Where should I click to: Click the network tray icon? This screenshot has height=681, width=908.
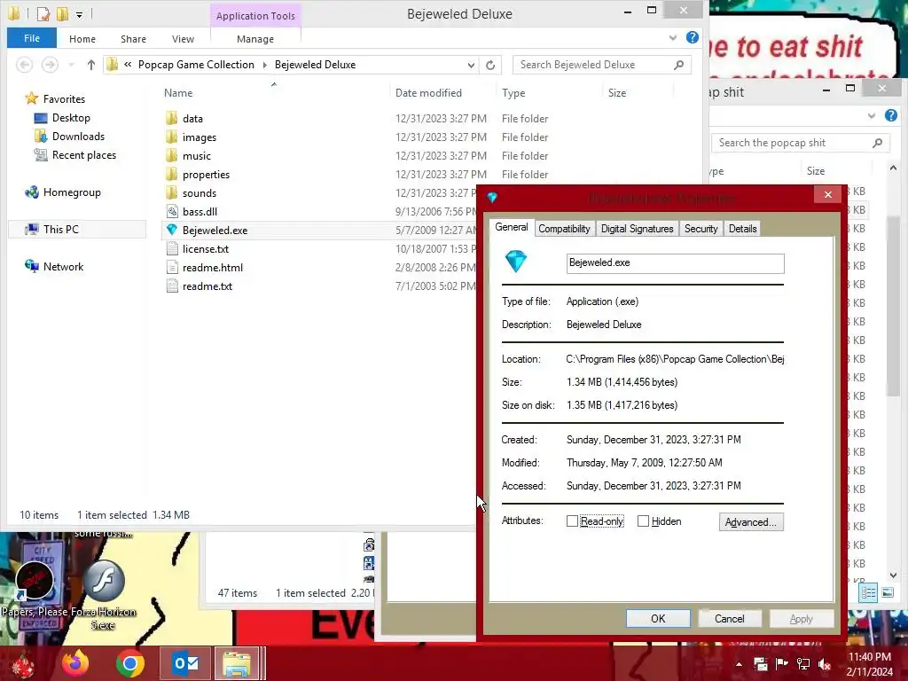click(x=803, y=664)
